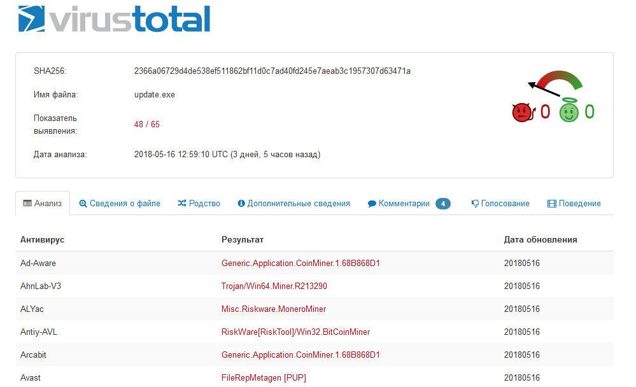Click the file name update.exe

tap(155, 94)
